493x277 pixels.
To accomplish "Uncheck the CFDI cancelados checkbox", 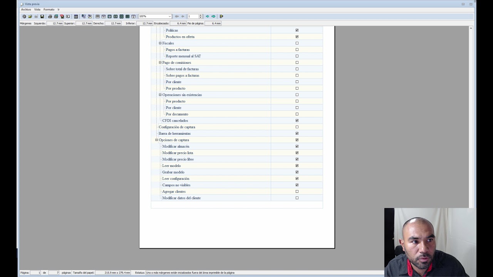I will coord(297,120).
